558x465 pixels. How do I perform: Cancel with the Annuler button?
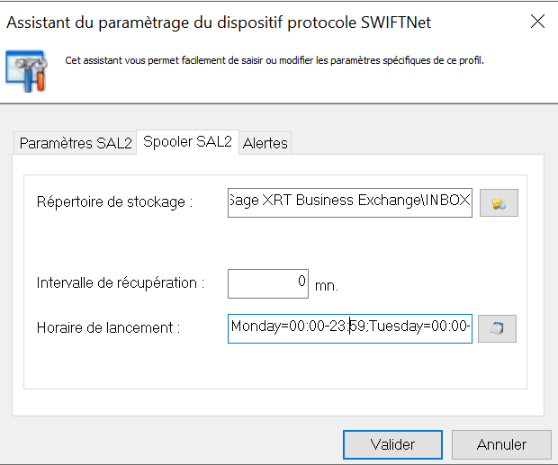click(501, 444)
